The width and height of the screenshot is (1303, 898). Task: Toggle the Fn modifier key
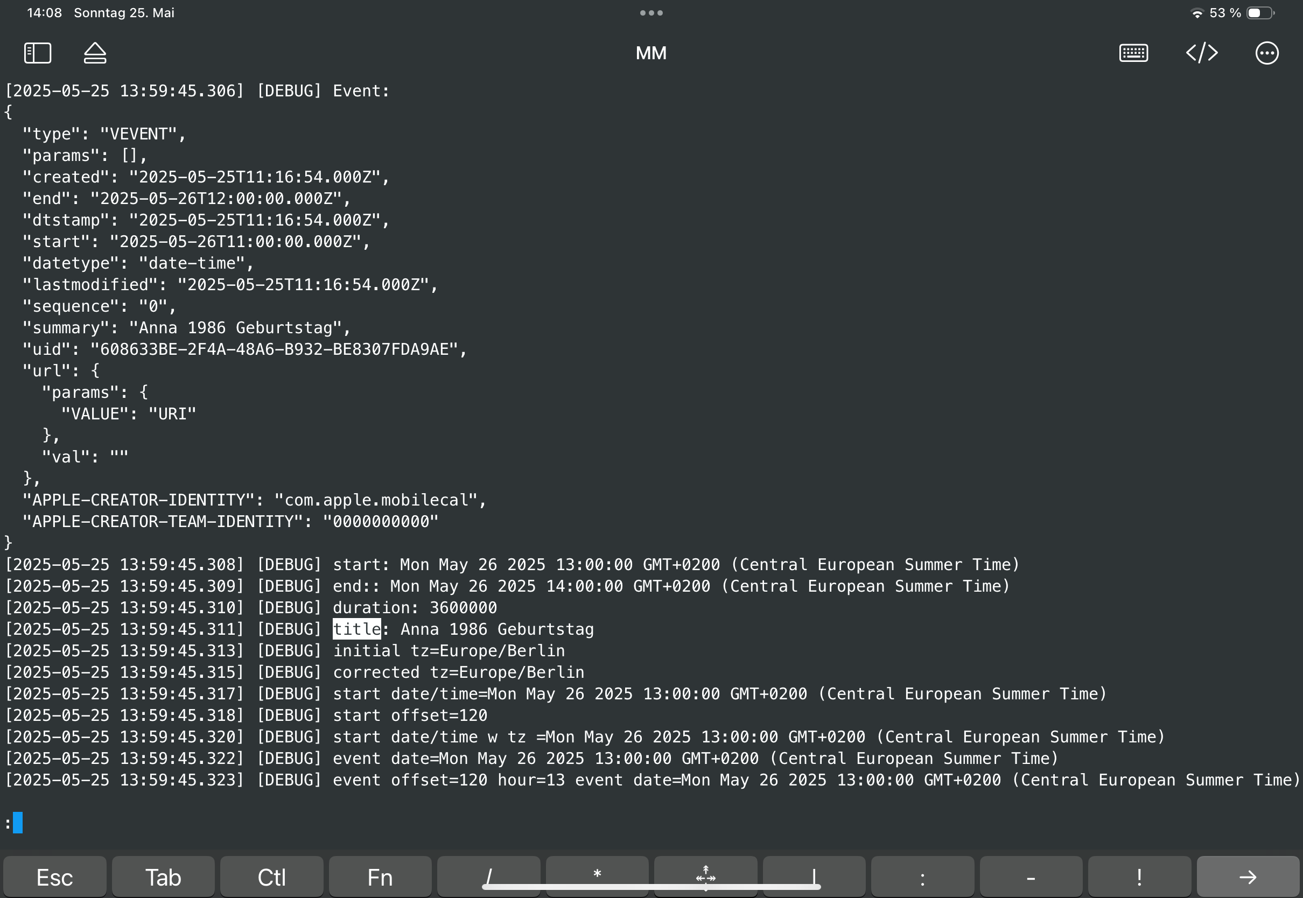pos(380,877)
